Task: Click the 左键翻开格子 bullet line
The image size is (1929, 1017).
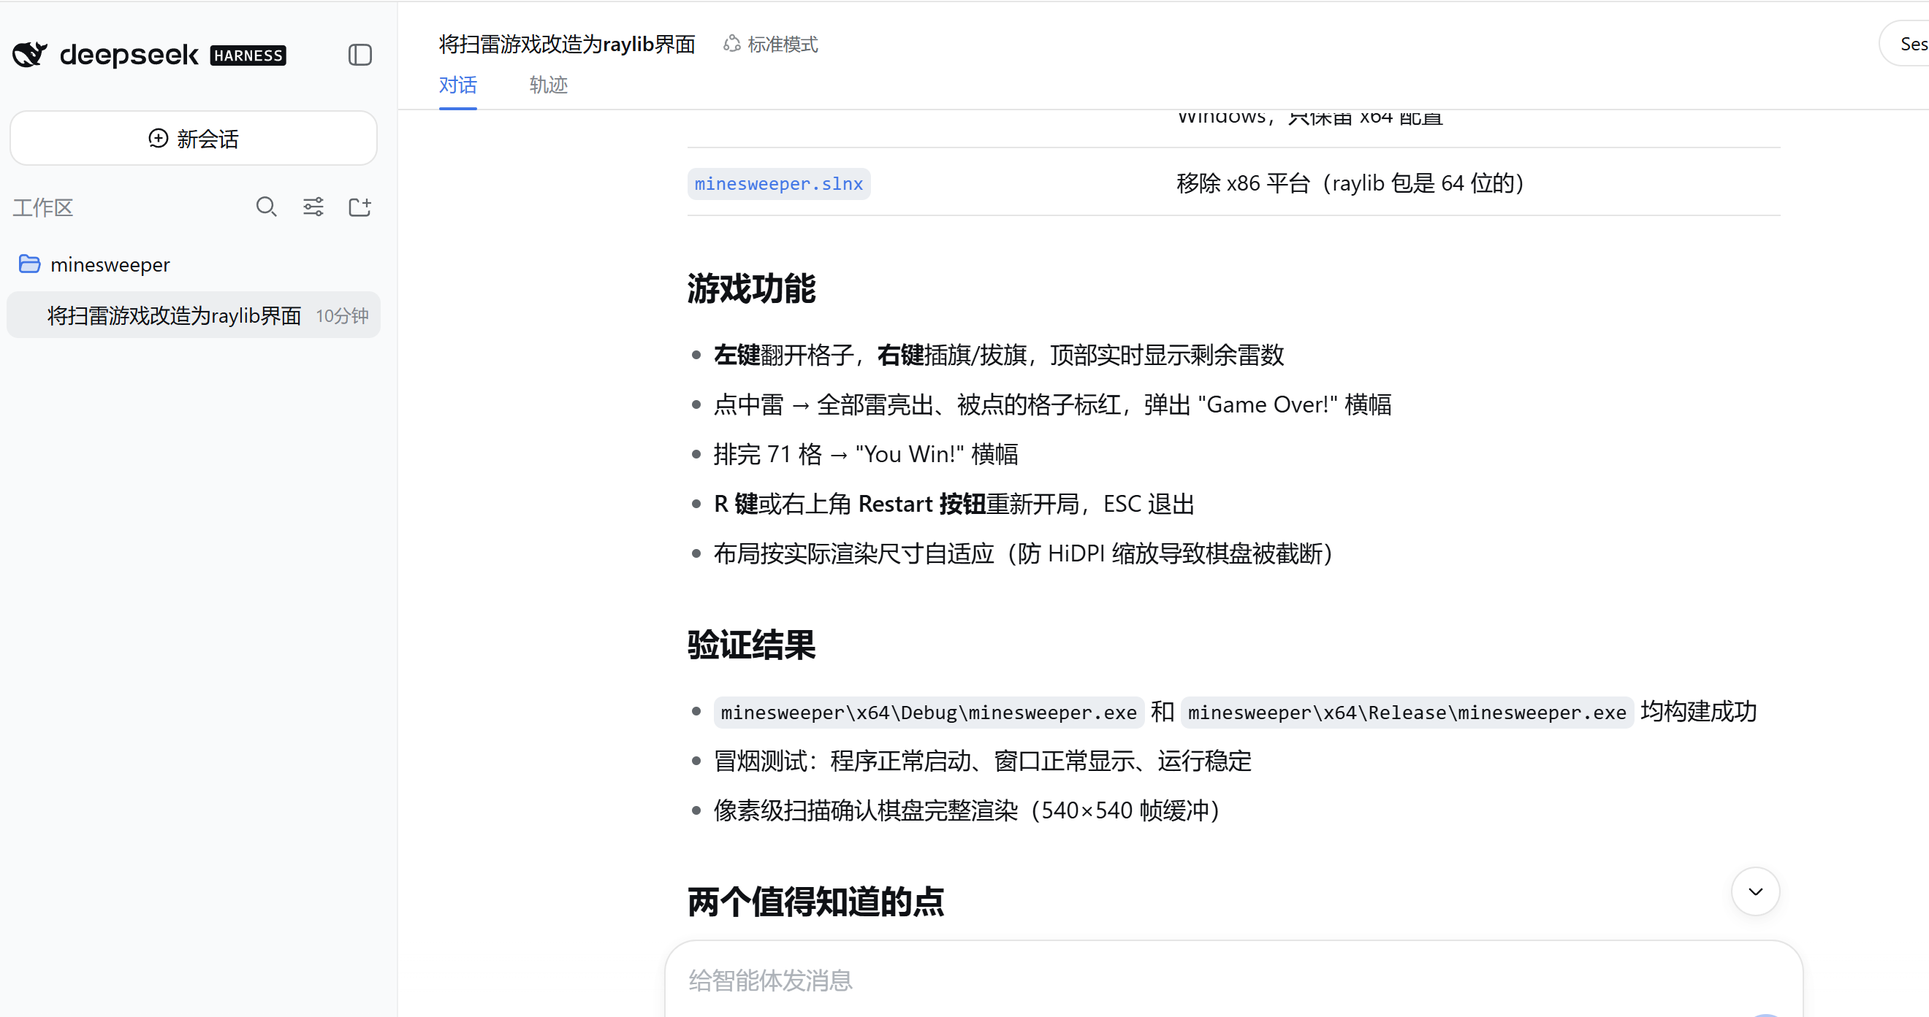Action: click(x=999, y=355)
